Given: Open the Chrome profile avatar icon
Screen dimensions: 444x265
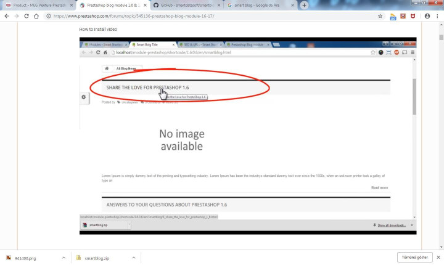Looking at the screenshot, I should (x=427, y=16).
